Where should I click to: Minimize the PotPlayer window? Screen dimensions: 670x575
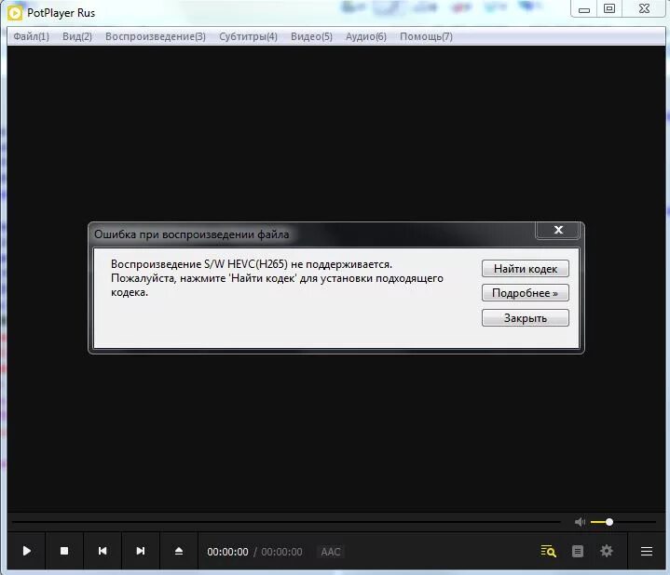point(584,9)
